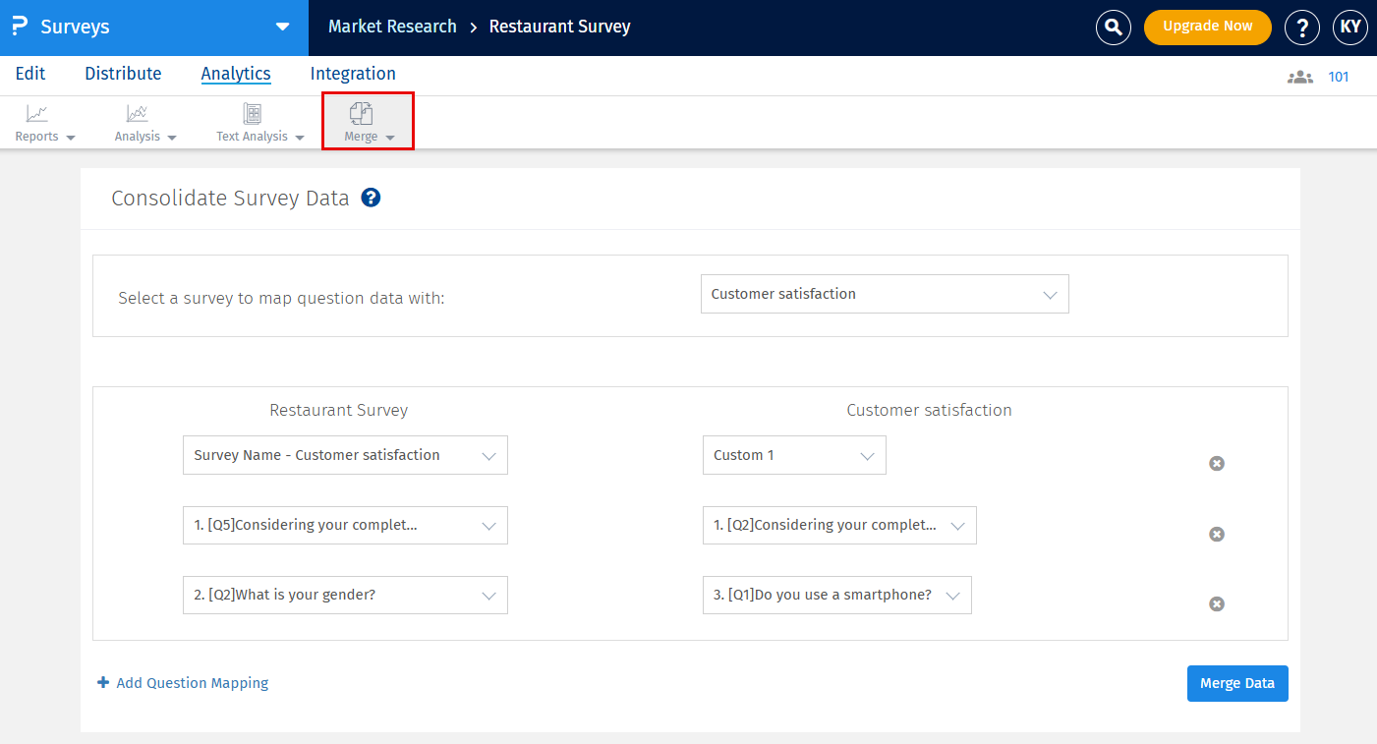Open the Q5 question mapping dropdown
Viewport: 1377px width, 744px height.
(x=344, y=525)
